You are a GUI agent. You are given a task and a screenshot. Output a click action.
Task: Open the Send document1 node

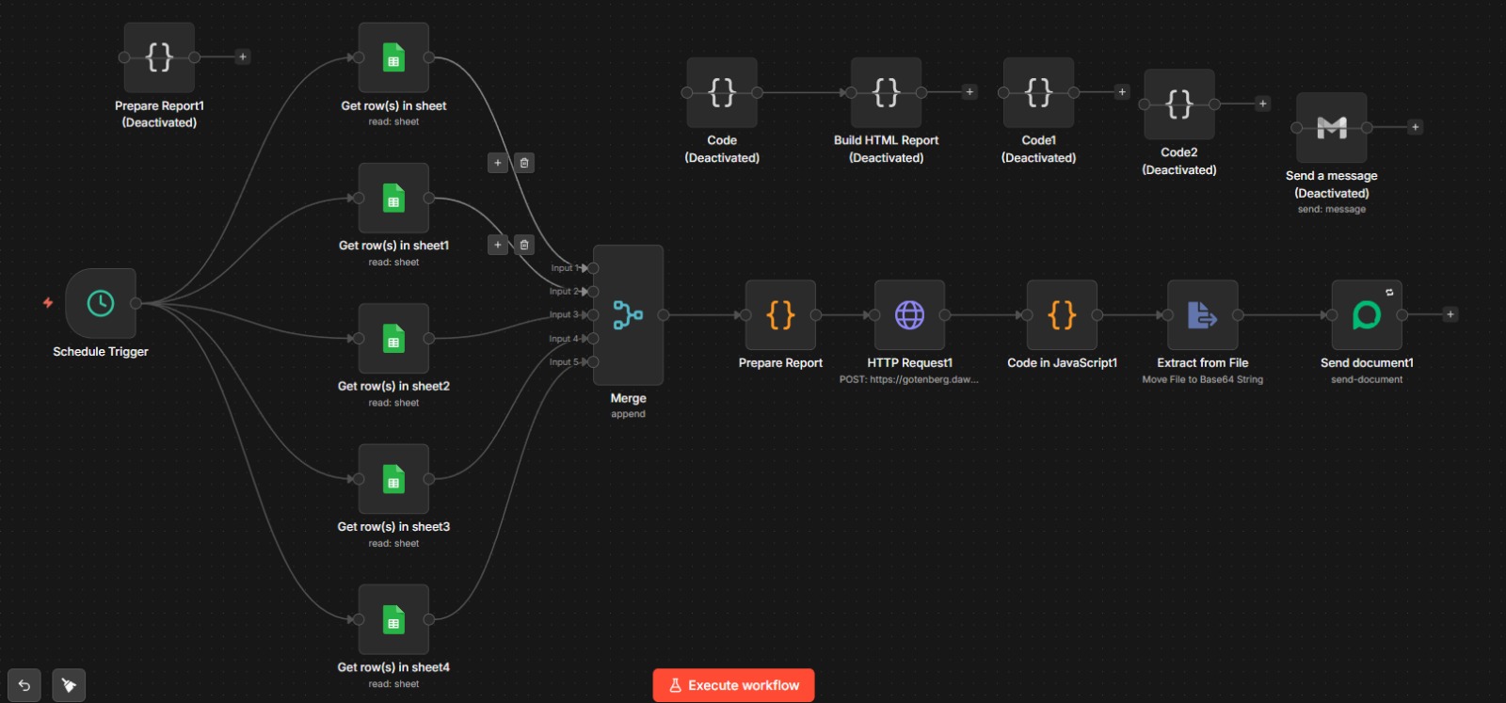tap(1367, 314)
